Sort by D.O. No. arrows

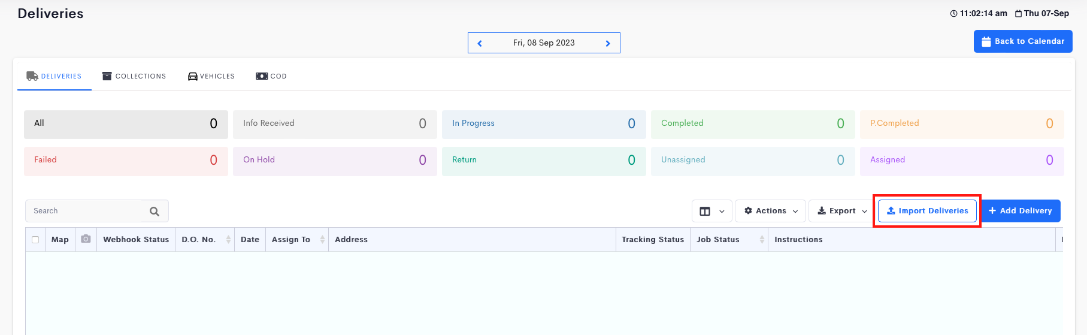[x=228, y=239]
